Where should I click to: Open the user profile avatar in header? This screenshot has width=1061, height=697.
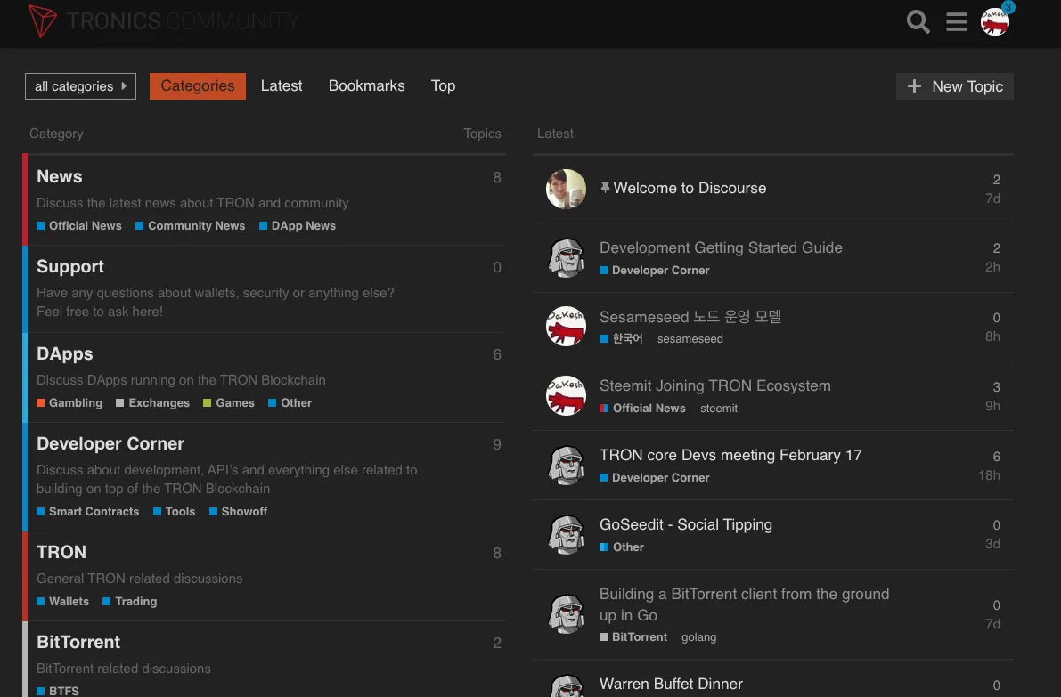[995, 21]
